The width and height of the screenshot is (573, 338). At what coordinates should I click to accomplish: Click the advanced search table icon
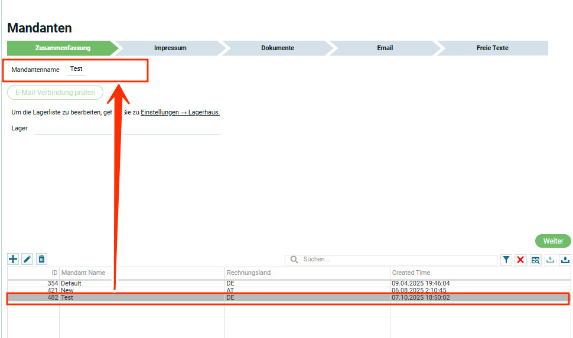536,260
